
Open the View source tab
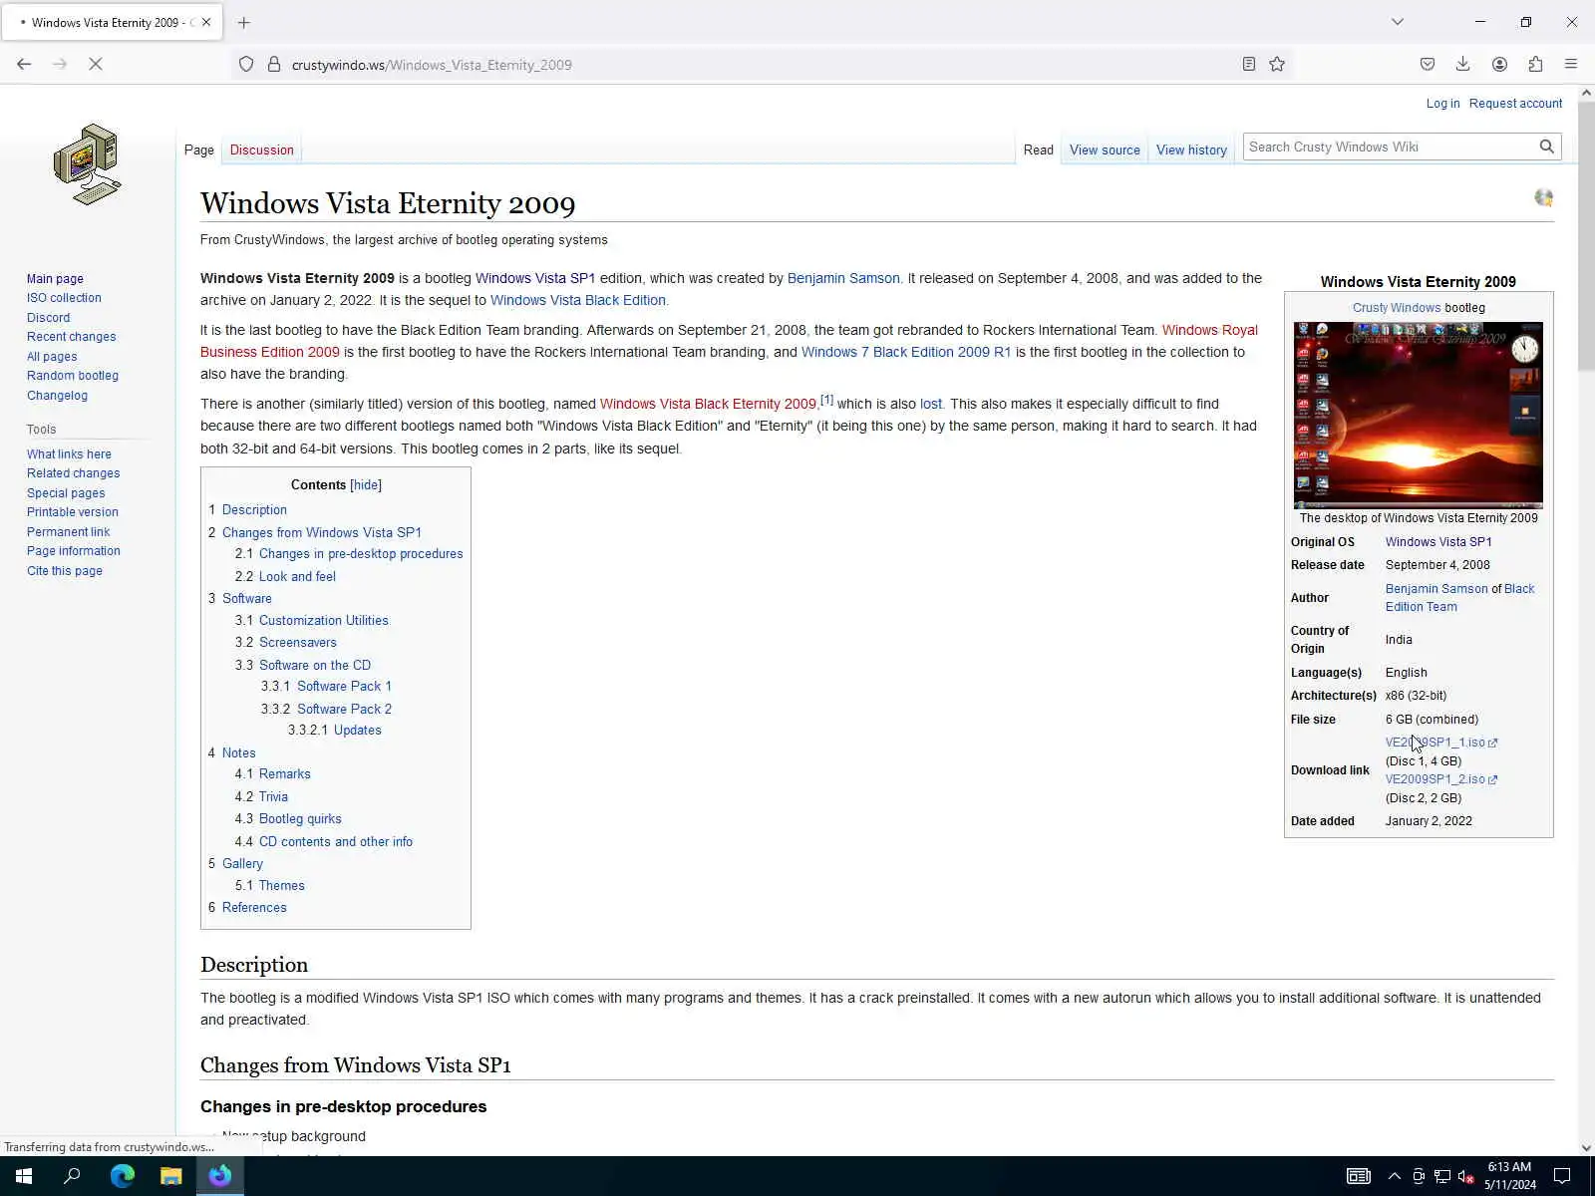click(x=1105, y=149)
